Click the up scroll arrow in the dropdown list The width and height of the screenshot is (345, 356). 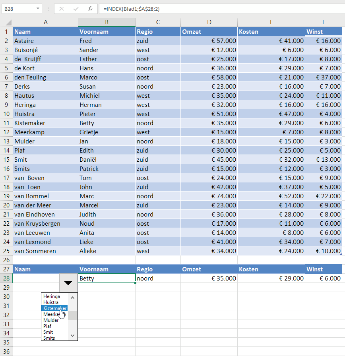[x=72, y=297]
